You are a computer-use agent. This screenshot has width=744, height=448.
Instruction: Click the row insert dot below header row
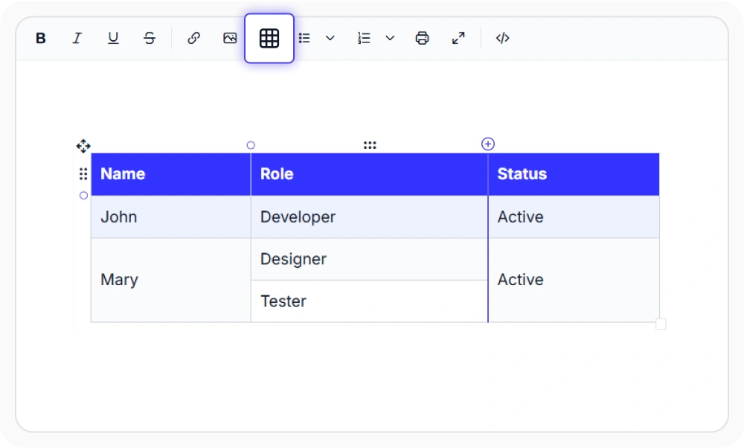(x=83, y=196)
